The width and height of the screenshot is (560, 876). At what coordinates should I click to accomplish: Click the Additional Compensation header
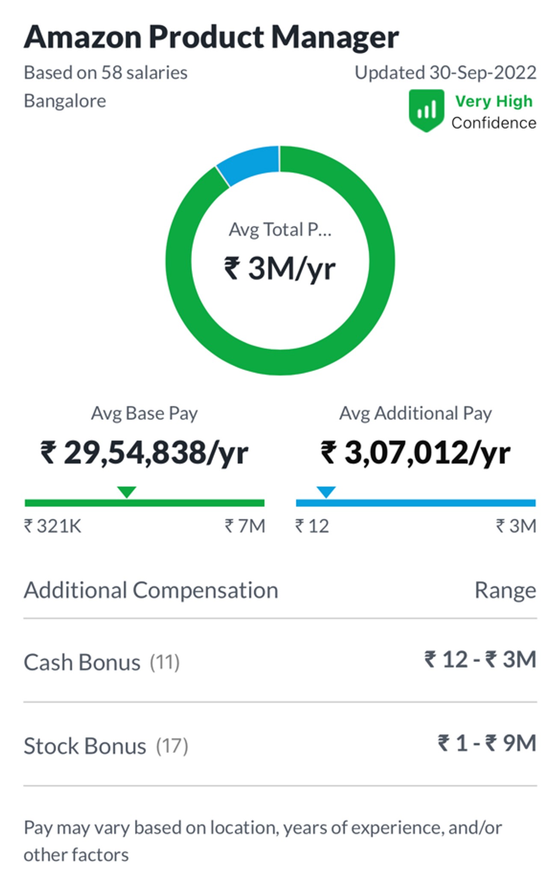(151, 591)
